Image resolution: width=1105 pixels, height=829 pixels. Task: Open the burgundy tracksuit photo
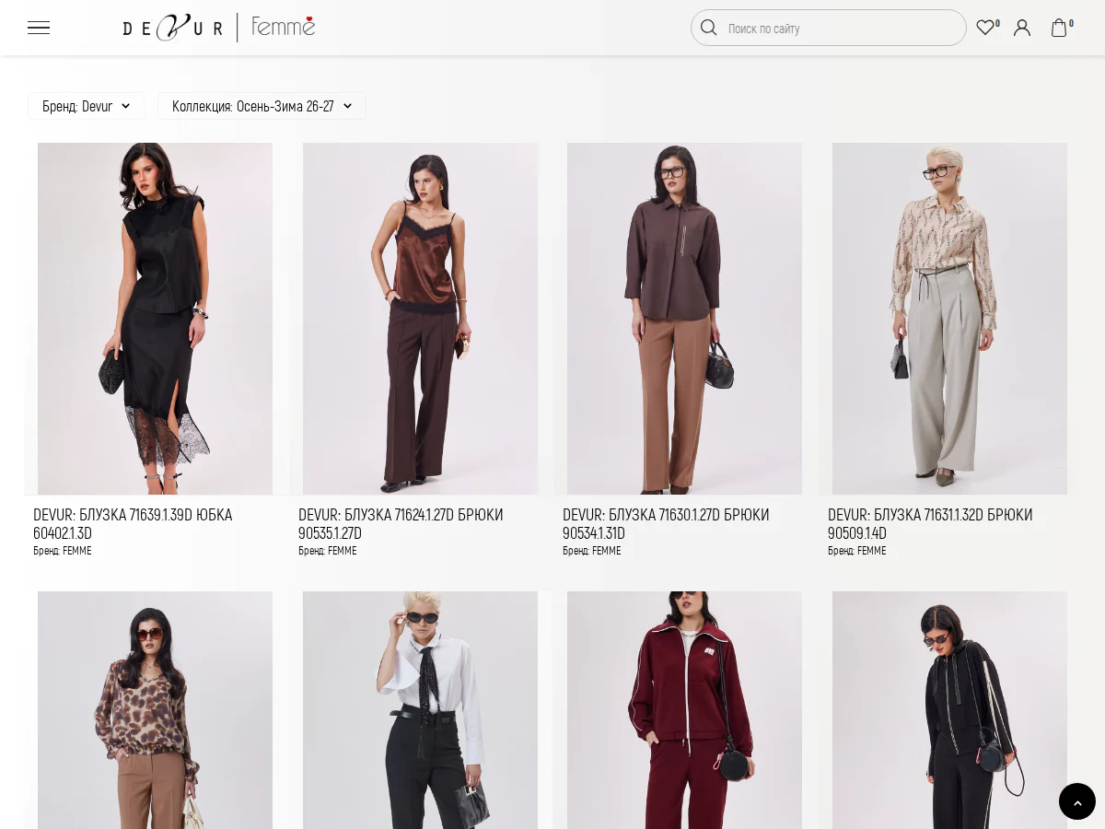pos(684,710)
